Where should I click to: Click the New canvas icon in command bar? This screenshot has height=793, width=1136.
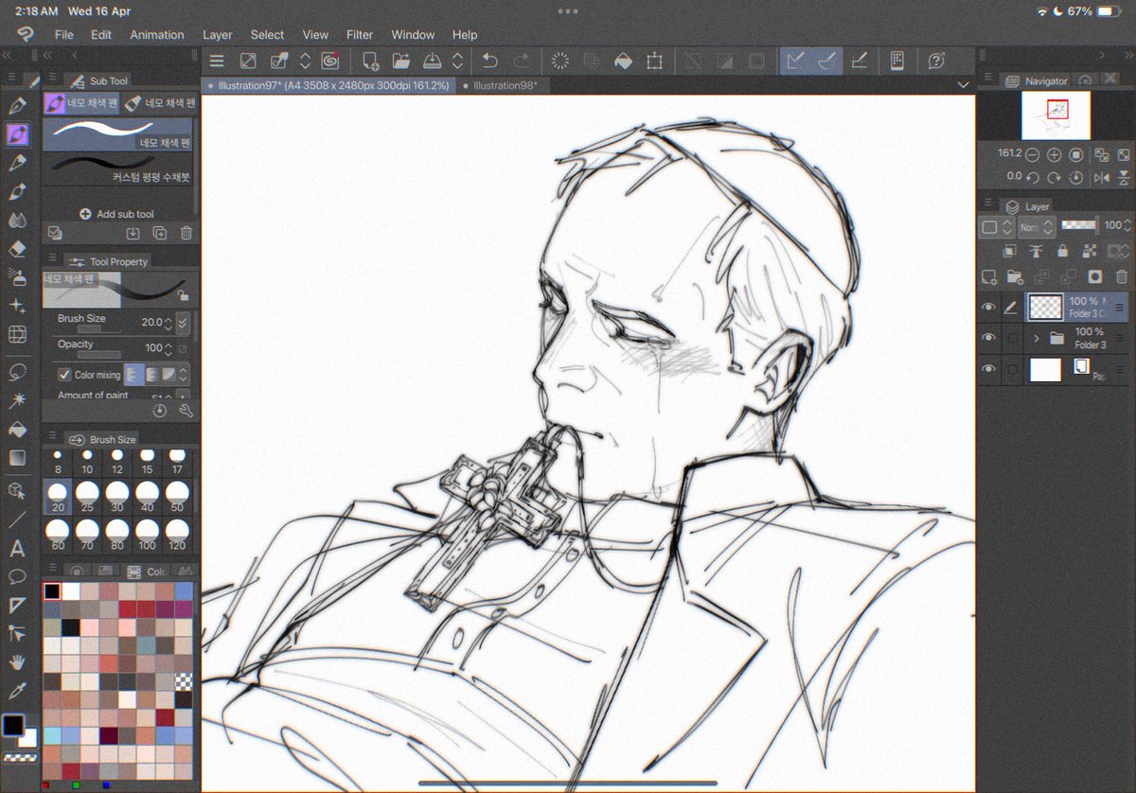pos(370,61)
